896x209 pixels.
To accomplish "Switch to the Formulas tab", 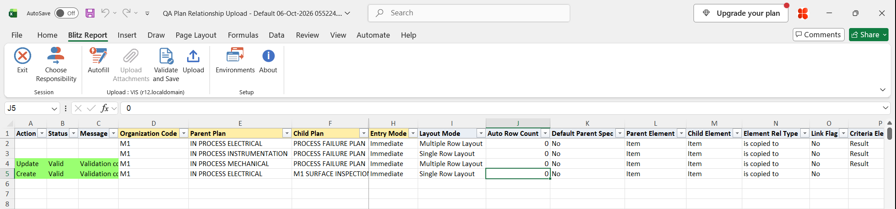I will point(243,35).
